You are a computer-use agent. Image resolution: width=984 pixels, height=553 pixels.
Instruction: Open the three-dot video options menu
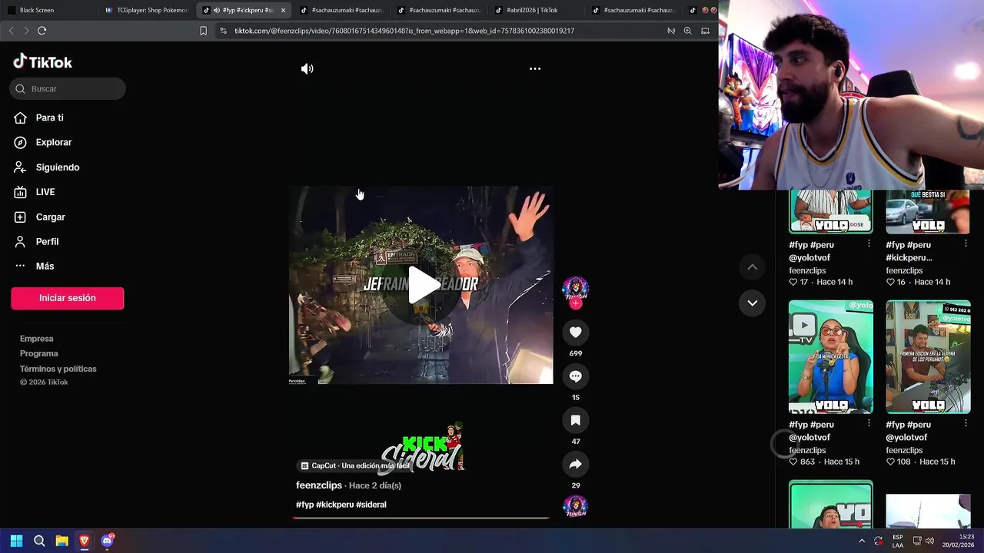pos(535,68)
